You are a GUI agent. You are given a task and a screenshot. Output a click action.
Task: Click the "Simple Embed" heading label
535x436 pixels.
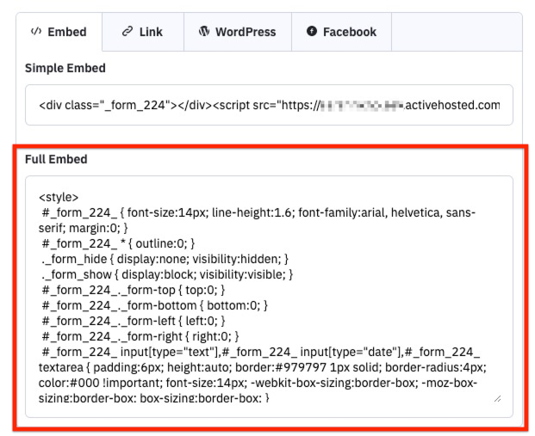65,68
